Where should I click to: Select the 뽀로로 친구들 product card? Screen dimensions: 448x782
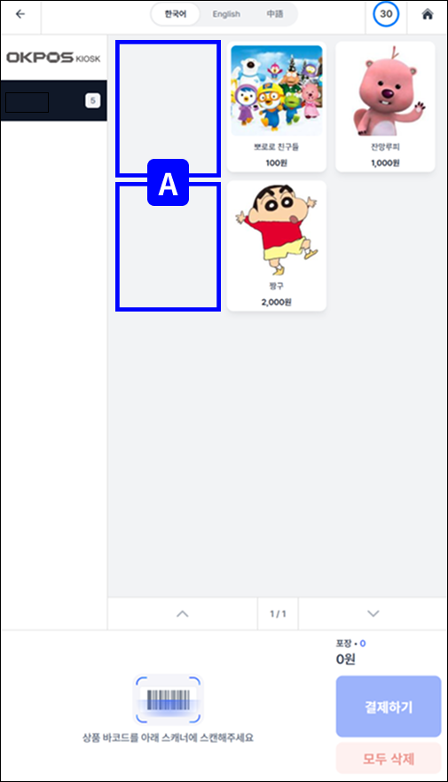(277, 107)
